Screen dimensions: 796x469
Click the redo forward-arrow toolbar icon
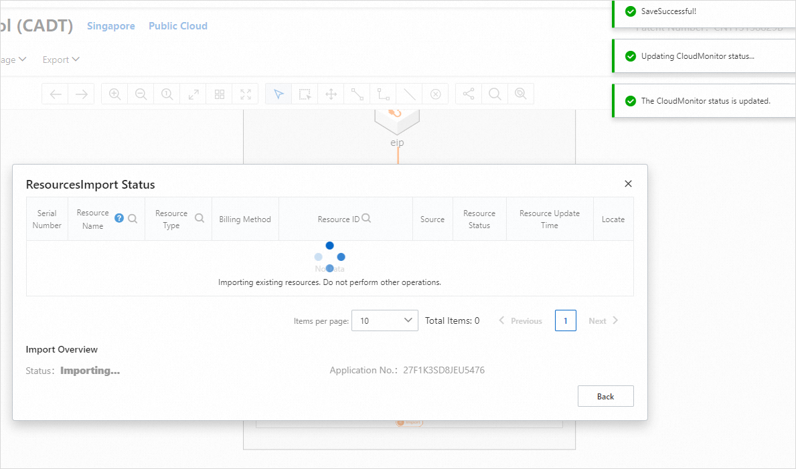(x=81, y=94)
